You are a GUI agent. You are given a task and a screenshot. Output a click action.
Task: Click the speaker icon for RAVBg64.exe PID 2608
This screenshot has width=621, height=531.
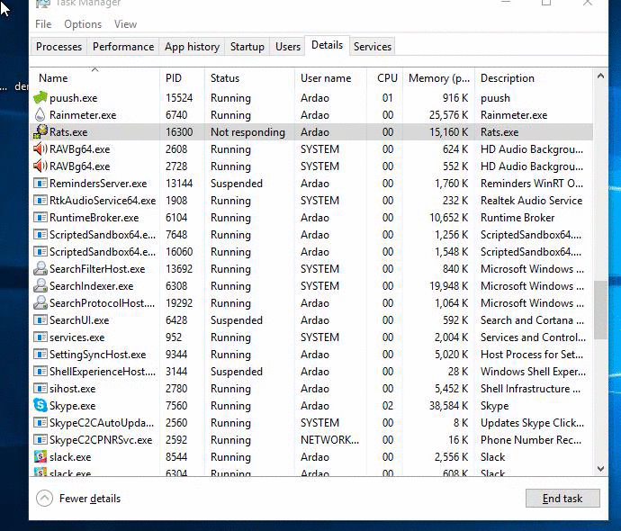click(x=40, y=148)
